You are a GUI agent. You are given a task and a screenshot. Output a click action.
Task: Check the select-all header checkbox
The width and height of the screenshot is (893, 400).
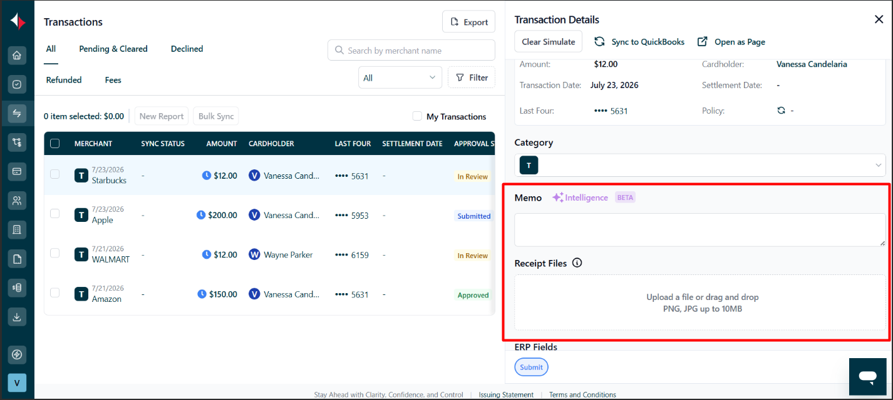point(55,143)
